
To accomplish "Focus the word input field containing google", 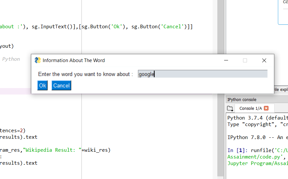I will tap(203, 74).
